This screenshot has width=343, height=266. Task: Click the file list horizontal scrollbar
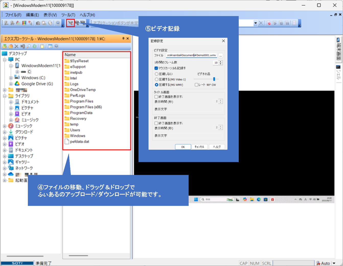click(78, 256)
